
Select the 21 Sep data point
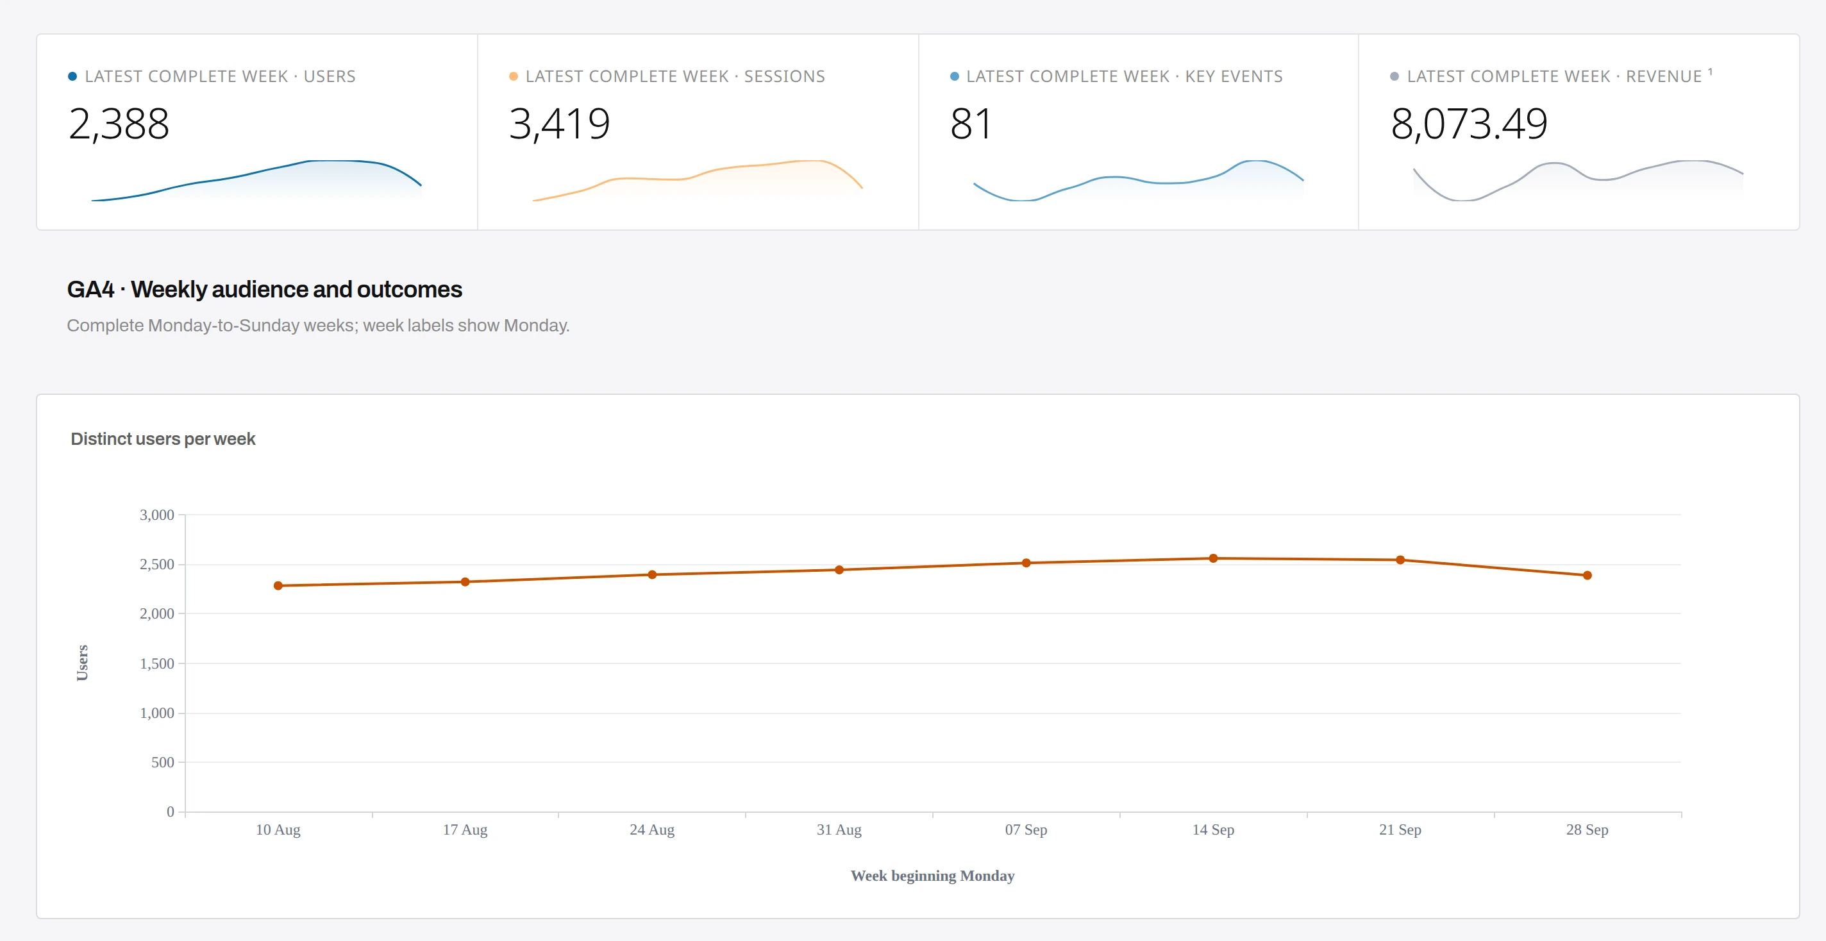1400,560
